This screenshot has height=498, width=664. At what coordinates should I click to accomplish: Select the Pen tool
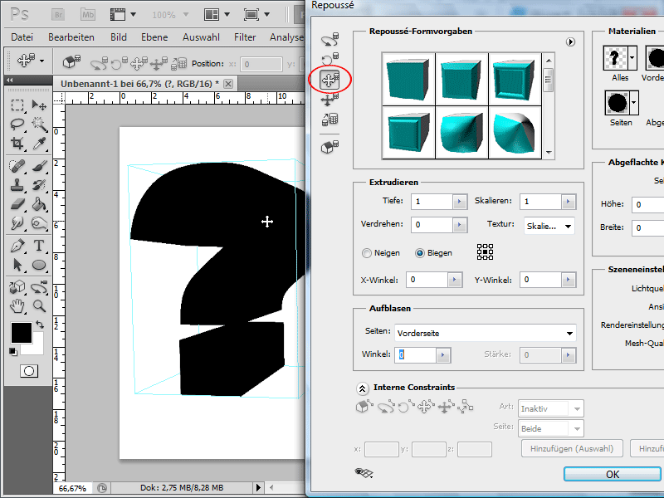tap(17, 245)
